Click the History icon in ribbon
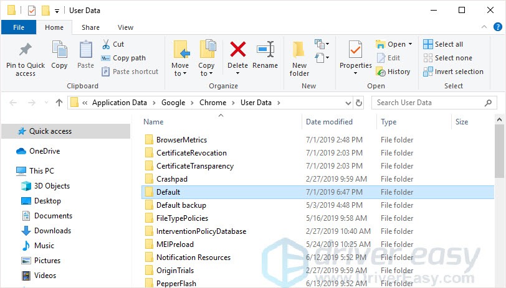This screenshot has width=506, height=288. point(381,72)
